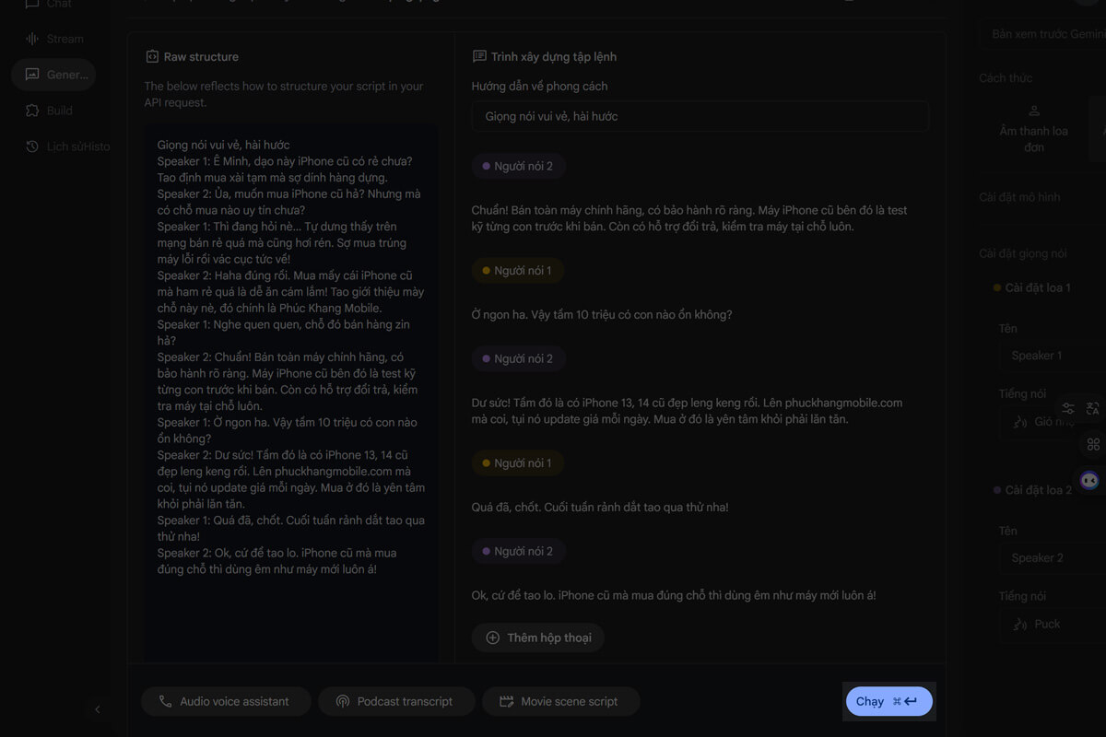Open the Bản xem trước Gemini model selector
The width and height of the screenshot is (1106, 737).
tap(1046, 34)
